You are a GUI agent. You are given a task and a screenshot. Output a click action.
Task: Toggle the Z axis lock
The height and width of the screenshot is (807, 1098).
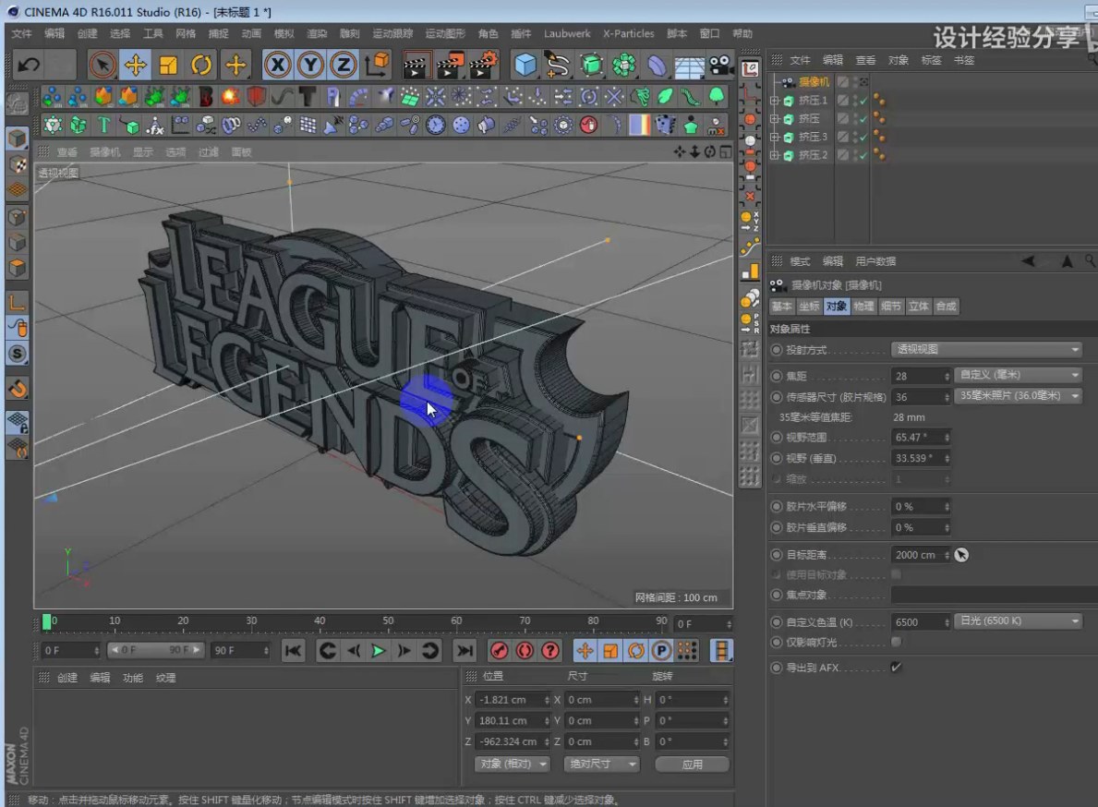tap(344, 65)
